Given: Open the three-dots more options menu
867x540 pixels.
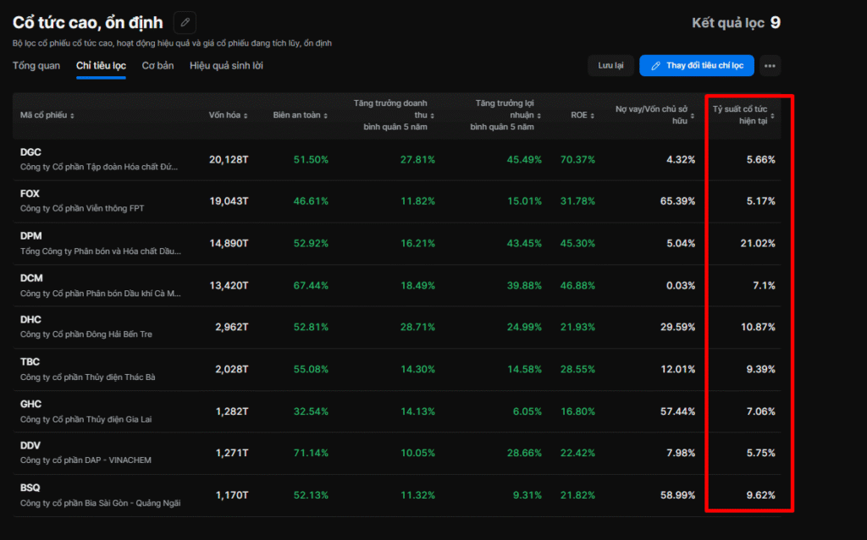Looking at the screenshot, I should click(x=769, y=65).
